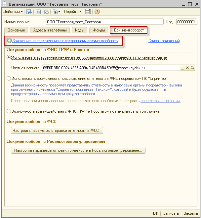This screenshot has height=218, width=201.
Task: Click into the Наименование text field
Action: (x=104, y=22)
